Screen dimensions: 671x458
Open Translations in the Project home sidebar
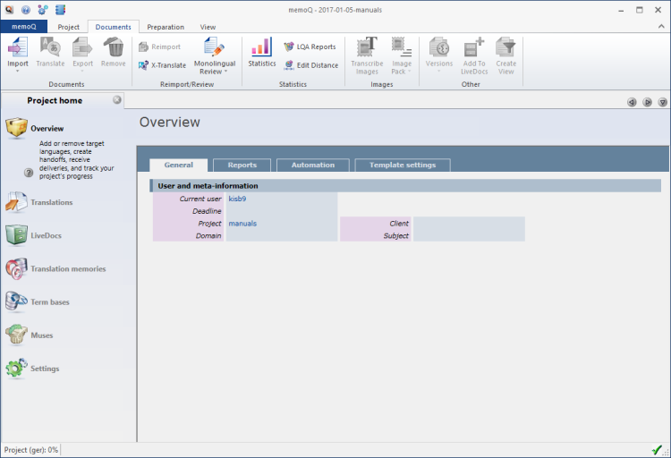tap(51, 202)
